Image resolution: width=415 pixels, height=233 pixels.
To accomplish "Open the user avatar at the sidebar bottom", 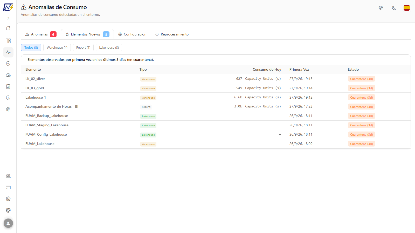I will (8, 223).
